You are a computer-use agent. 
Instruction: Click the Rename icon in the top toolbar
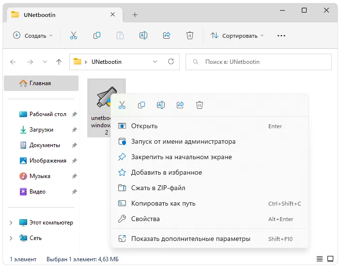coord(143,35)
